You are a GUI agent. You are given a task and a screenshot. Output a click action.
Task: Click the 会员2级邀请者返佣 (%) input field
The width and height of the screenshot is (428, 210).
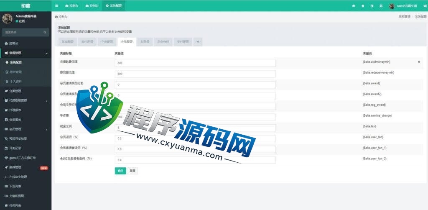pyautogui.click(x=195, y=160)
